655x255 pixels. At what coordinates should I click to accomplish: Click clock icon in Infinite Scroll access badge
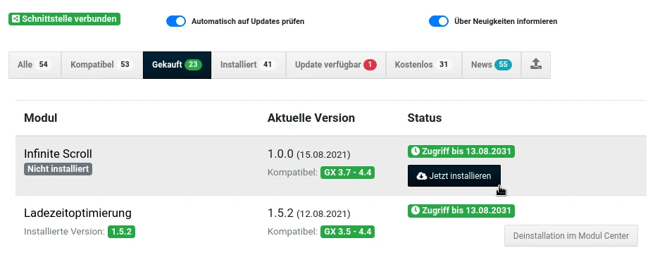416,151
